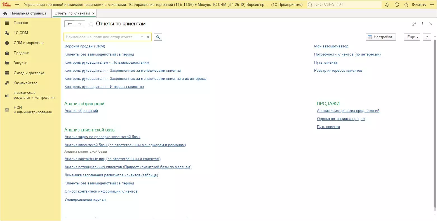Open the 1C:CRM section icon
Viewport: 437px width, 221px height.
click(x=7, y=33)
